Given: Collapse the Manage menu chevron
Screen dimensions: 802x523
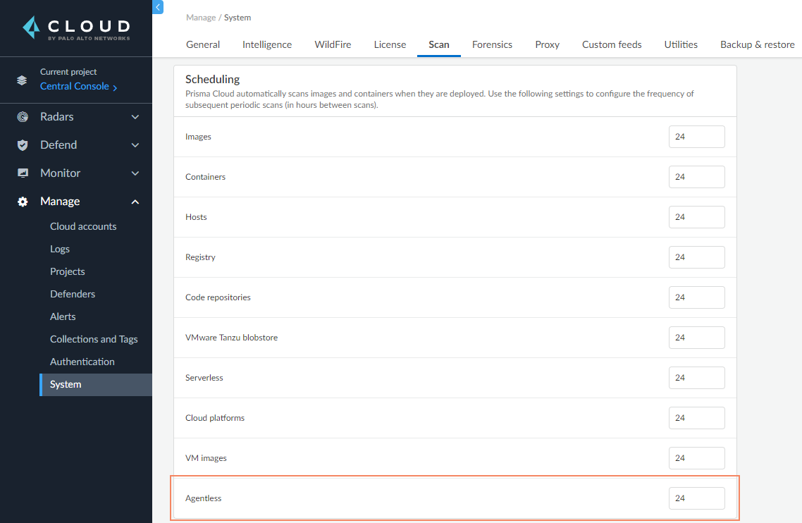Looking at the screenshot, I should (x=135, y=202).
